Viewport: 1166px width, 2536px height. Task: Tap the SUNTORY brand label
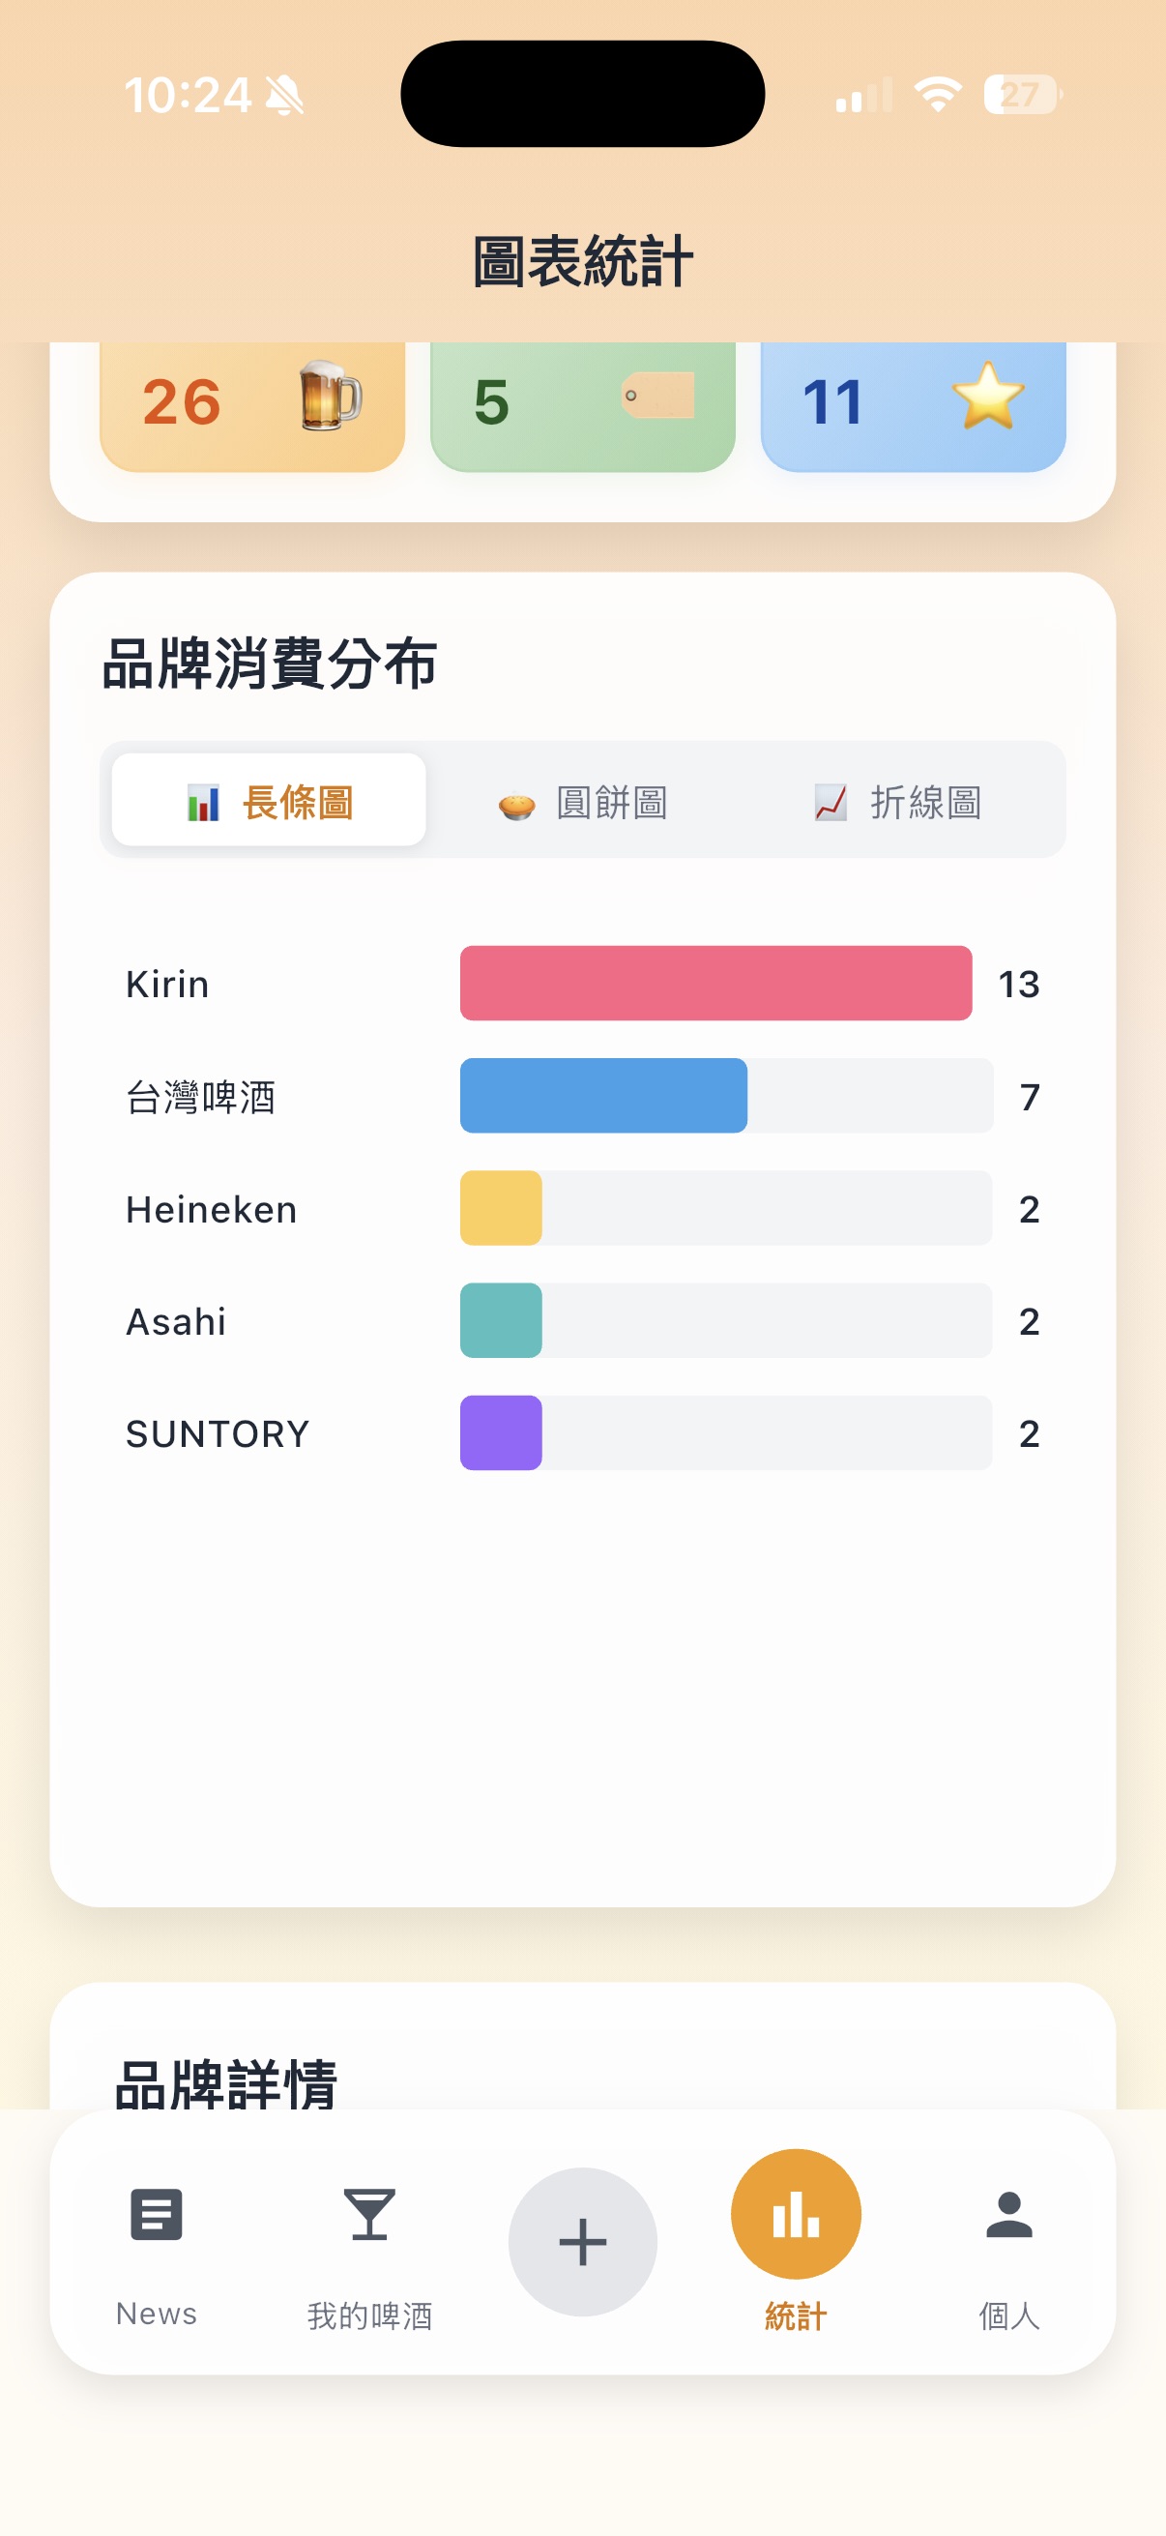(x=218, y=1433)
